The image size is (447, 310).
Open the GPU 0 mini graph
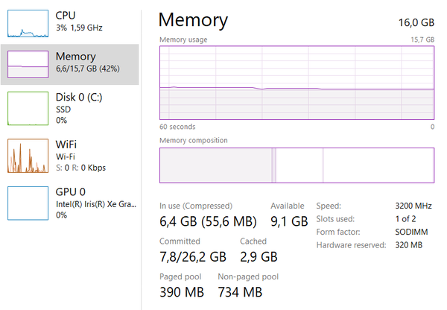click(x=28, y=203)
